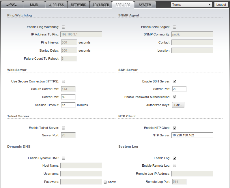The width and height of the screenshot is (230, 188).
Task: Enable the SNMP Agent checkbox
Action: (x=175, y=27)
